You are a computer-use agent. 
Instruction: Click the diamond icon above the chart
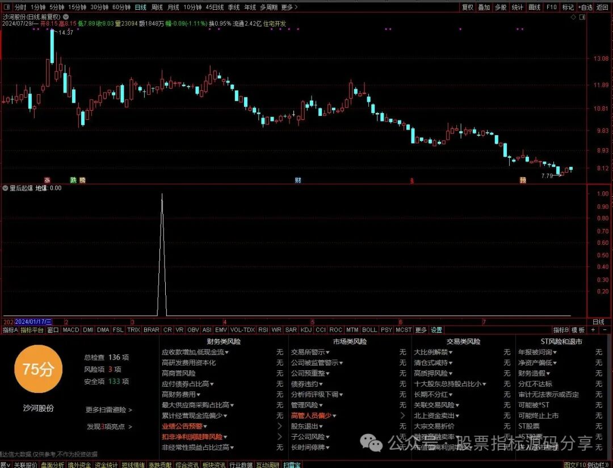(x=573, y=17)
